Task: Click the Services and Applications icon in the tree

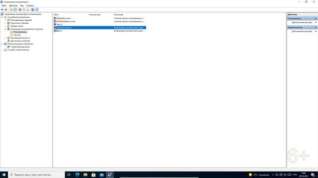Action: click(x=5, y=49)
